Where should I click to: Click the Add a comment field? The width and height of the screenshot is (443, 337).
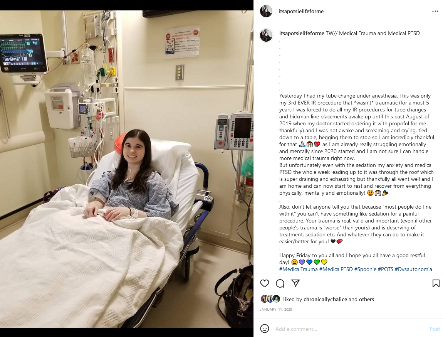pos(350,329)
